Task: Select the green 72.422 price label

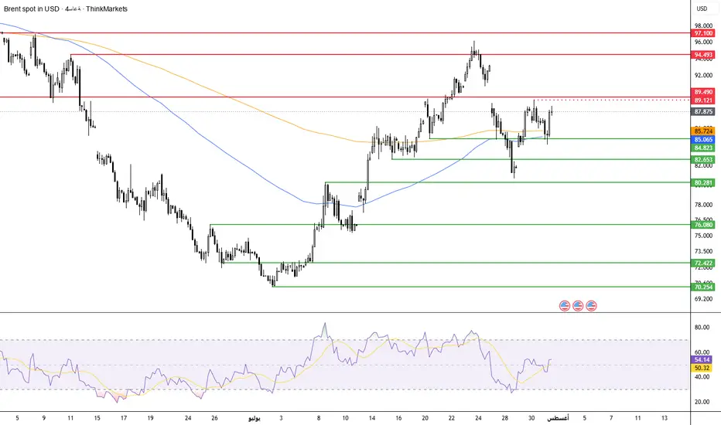Action: (x=703, y=263)
